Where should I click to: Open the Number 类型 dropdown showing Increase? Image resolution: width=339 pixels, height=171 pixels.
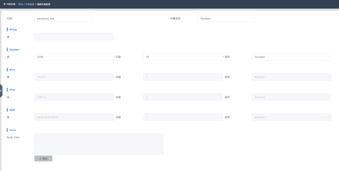[x=291, y=57]
